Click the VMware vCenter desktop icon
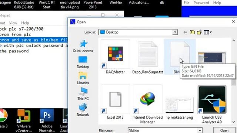Screen dimensions: 237x133 (x=24, y=120)
